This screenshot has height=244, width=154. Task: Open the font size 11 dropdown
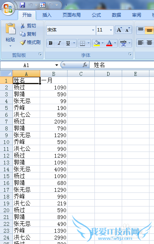click(111, 30)
